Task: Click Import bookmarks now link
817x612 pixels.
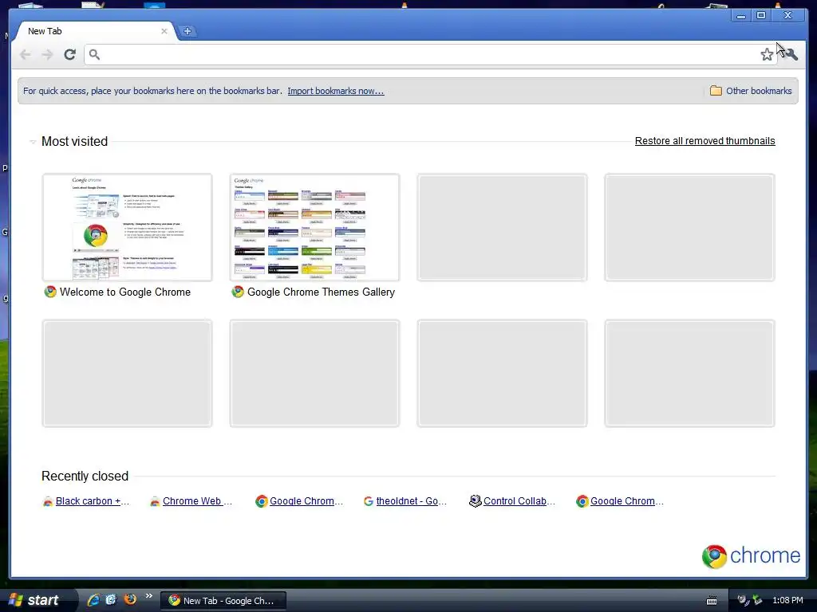Action: click(336, 91)
